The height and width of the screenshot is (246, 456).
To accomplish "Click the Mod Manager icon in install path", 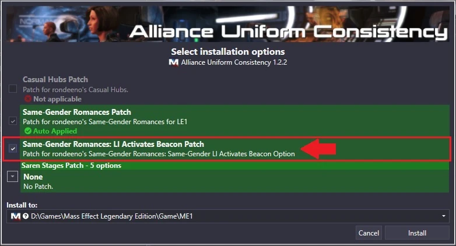I will pyautogui.click(x=15, y=216).
